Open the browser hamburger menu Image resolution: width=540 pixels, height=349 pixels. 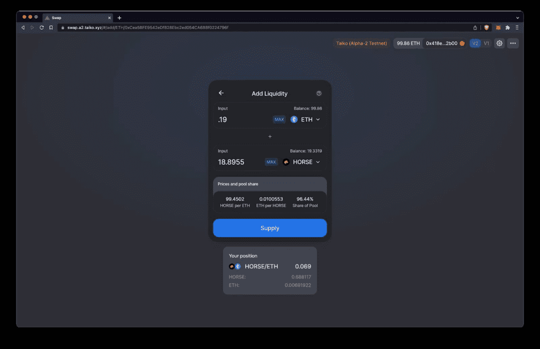point(517,27)
